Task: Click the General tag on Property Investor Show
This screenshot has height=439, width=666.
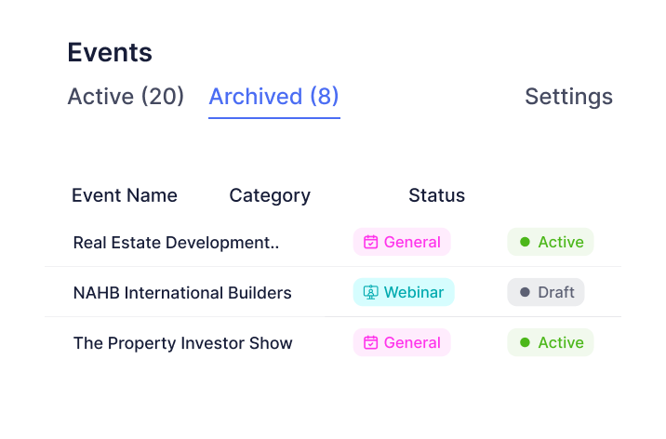Action: coord(402,343)
